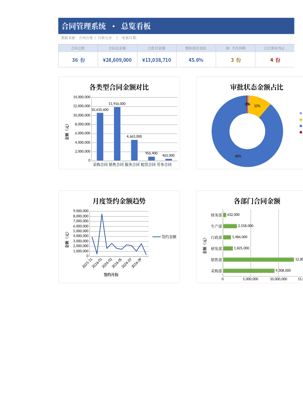The height and width of the screenshot is (393, 303).
Task: Click the 14,000,000 y-axis tick label
Action: 81,97
